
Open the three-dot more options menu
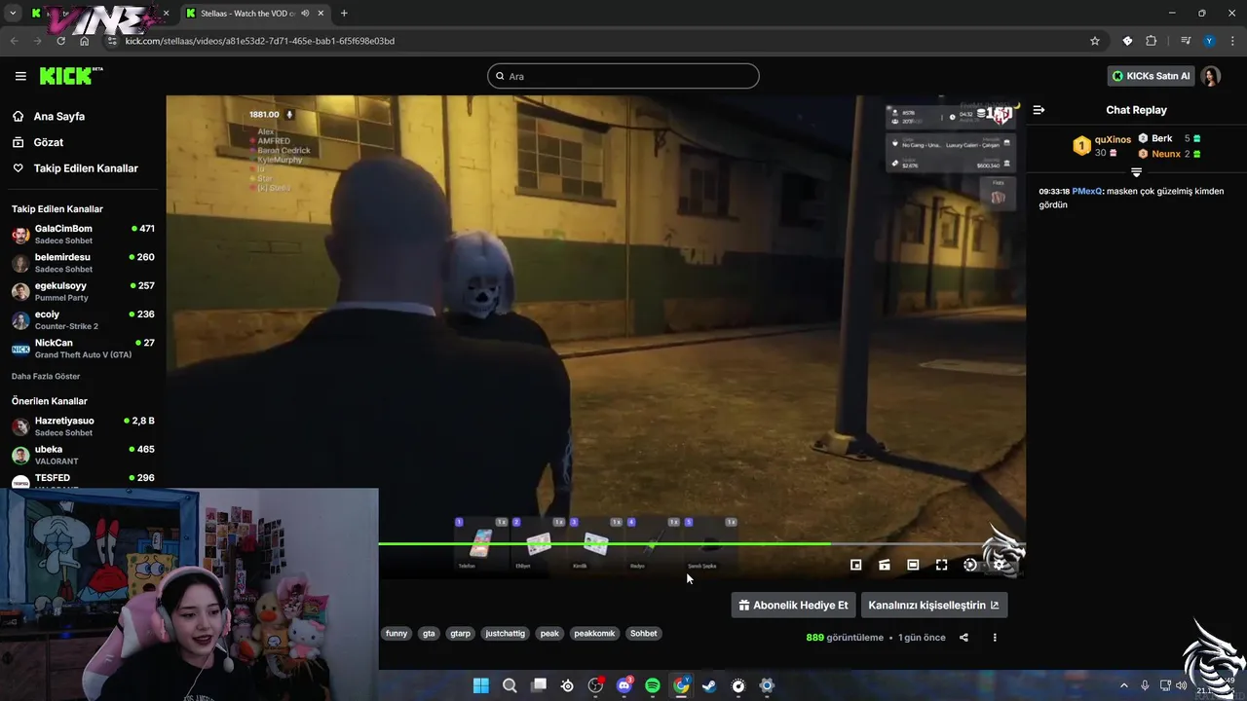(x=995, y=638)
